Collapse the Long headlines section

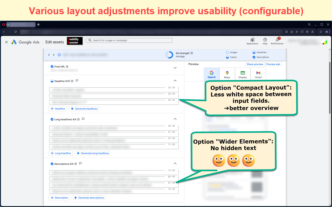tap(175, 119)
